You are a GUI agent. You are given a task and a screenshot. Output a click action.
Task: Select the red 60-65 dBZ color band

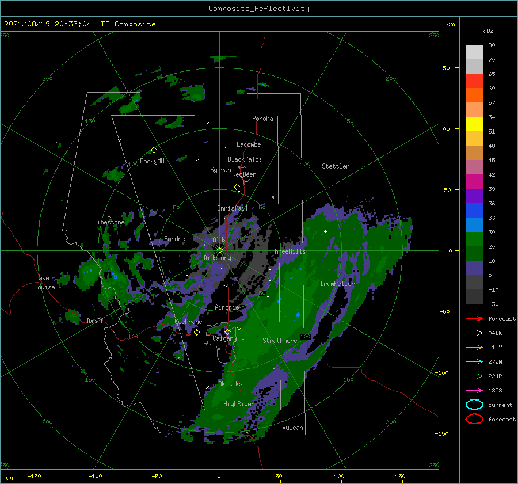pos(474,81)
